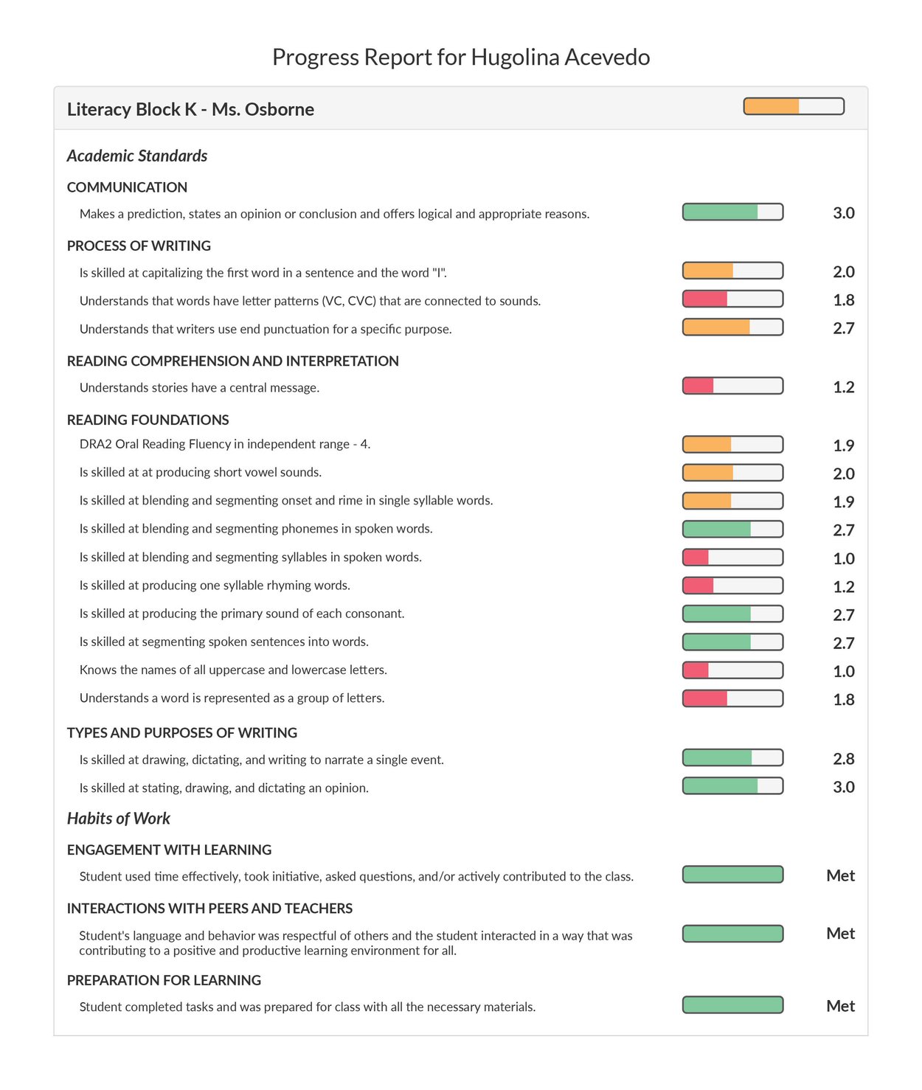Viewport: 922px width, 1090px height.
Task: Click the Communication prediction score progress bar
Action: click(732, 213)
